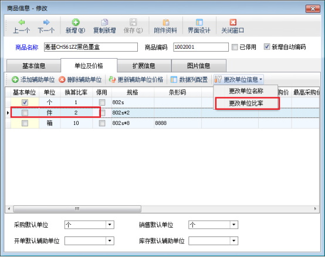Viewport: 325px width, 257px height.
Task: Go to next item with 下一个 arrow
Action: pos(46,22)
